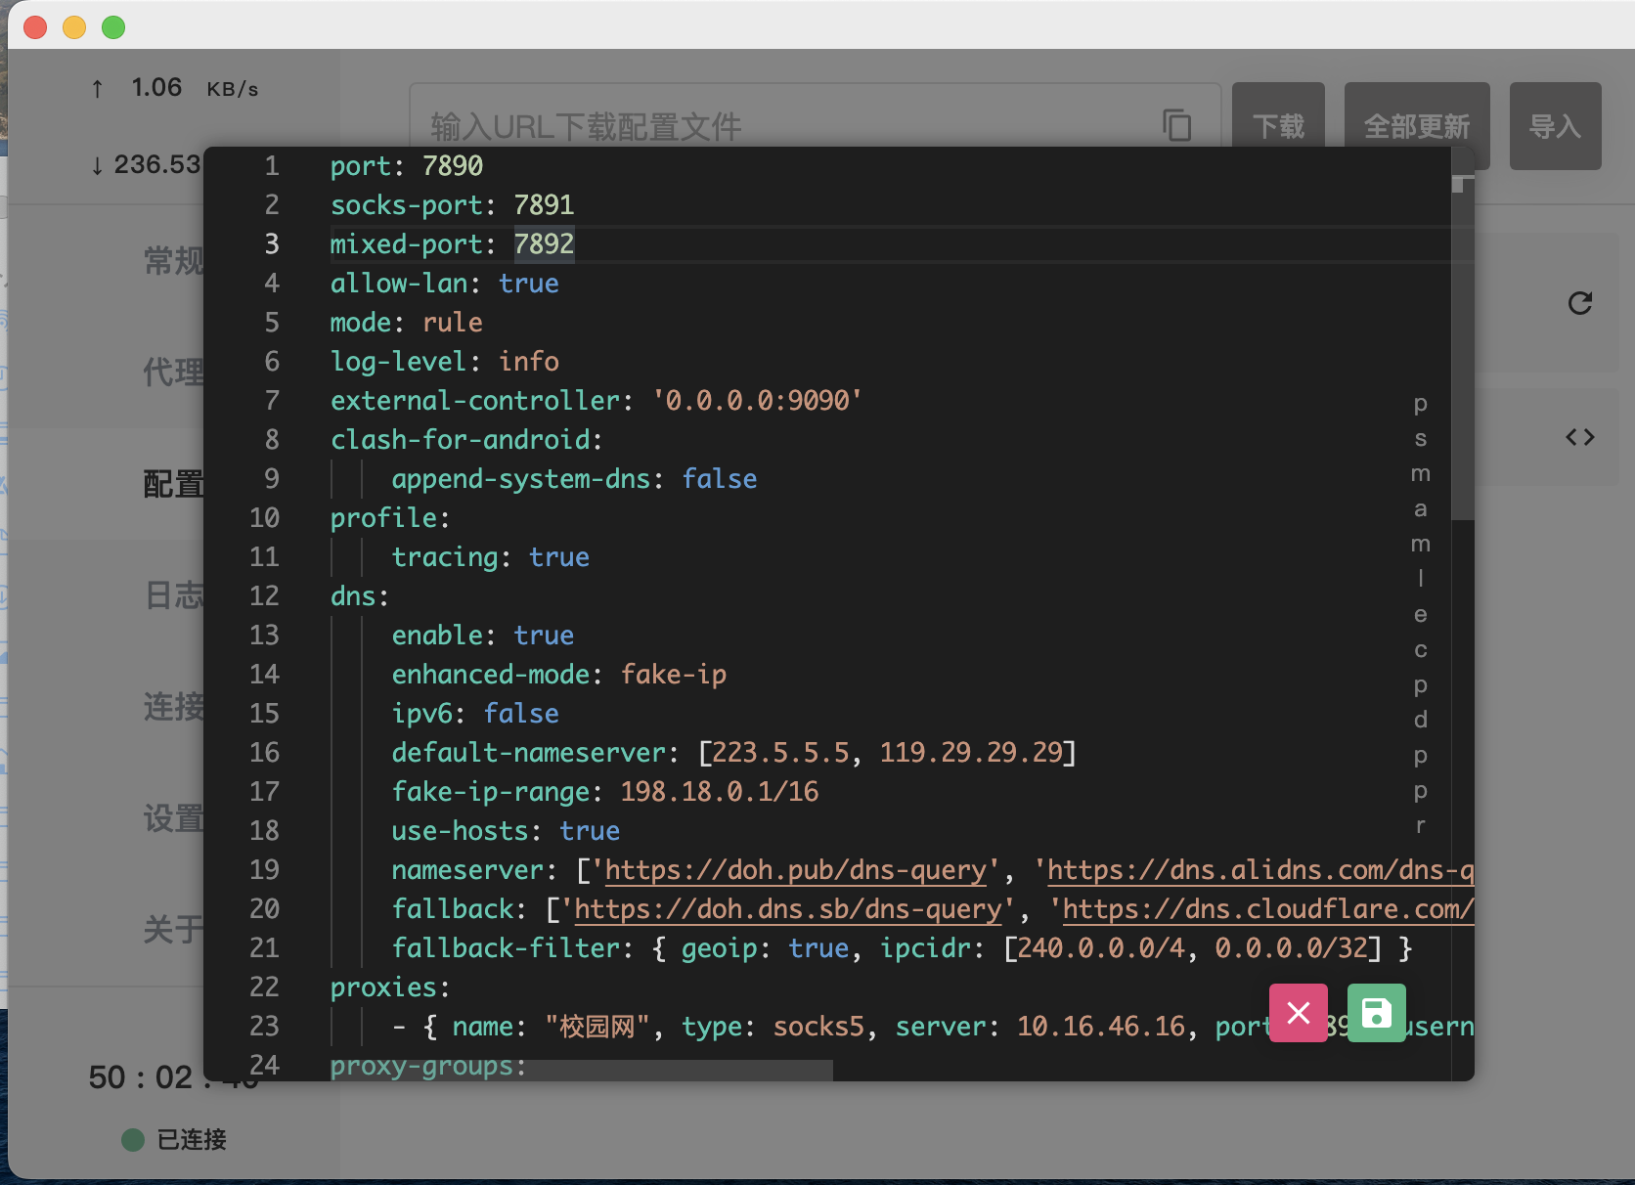Click the fake-ip-range value 198.18.0.1/16
The width and height of the screenshot is (1635, 1185).
[x=720, y=791]
